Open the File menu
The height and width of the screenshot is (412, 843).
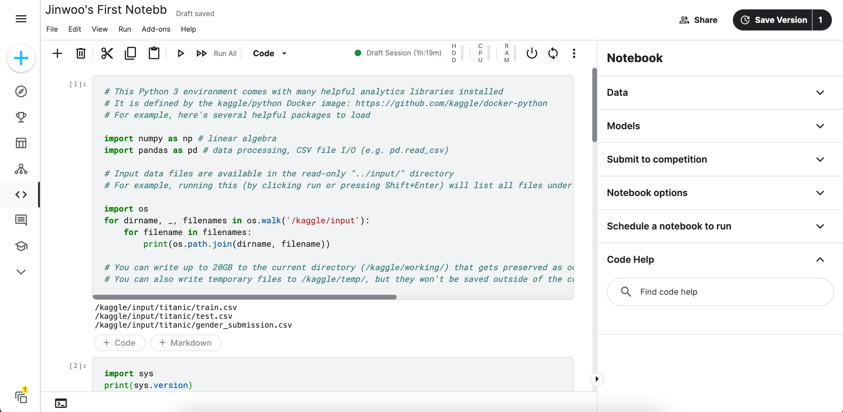[52, 29]
